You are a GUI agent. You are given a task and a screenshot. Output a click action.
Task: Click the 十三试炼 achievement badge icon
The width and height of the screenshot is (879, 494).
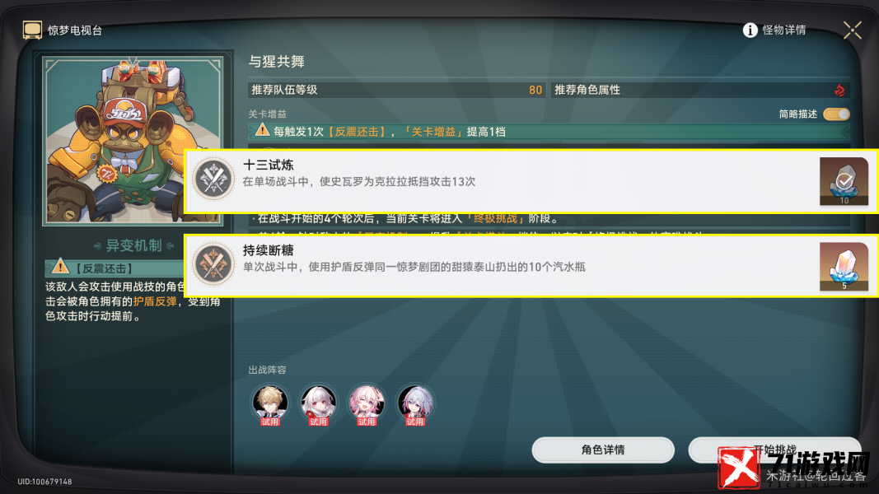coord(213,179)
